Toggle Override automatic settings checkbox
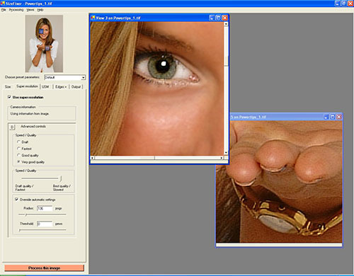Viewport: 354px width, 276px height. pyautogui.click(x=16, y=200)
